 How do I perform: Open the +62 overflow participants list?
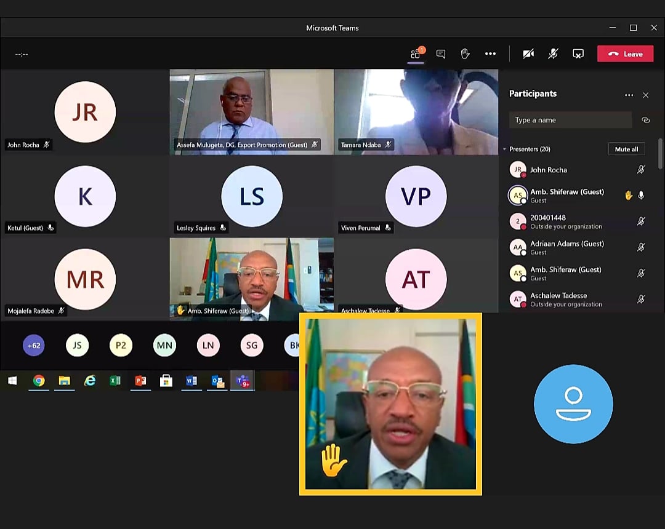point(34,346)
